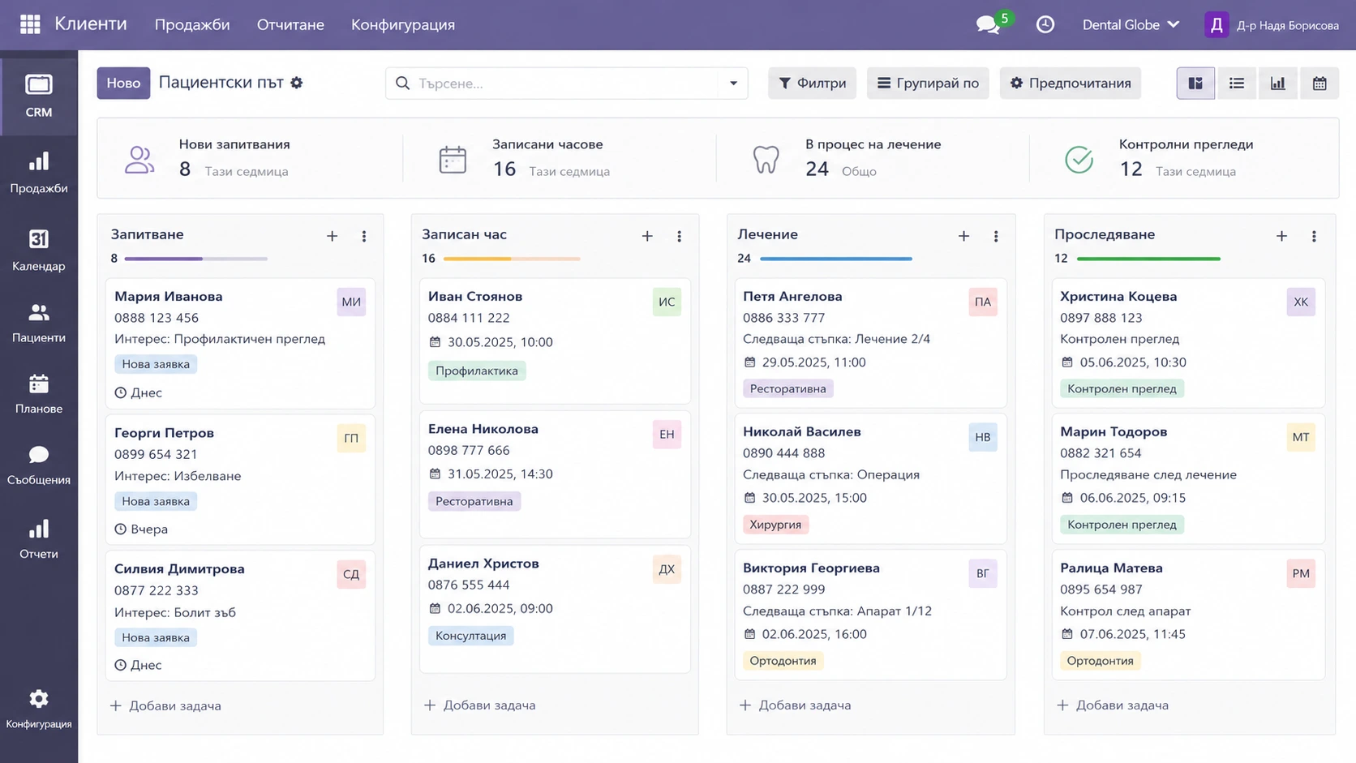The height and width of the screenshot is (763, 1356).
Task: Click the Контролни прегледи stat tile
Action: 1184,158
